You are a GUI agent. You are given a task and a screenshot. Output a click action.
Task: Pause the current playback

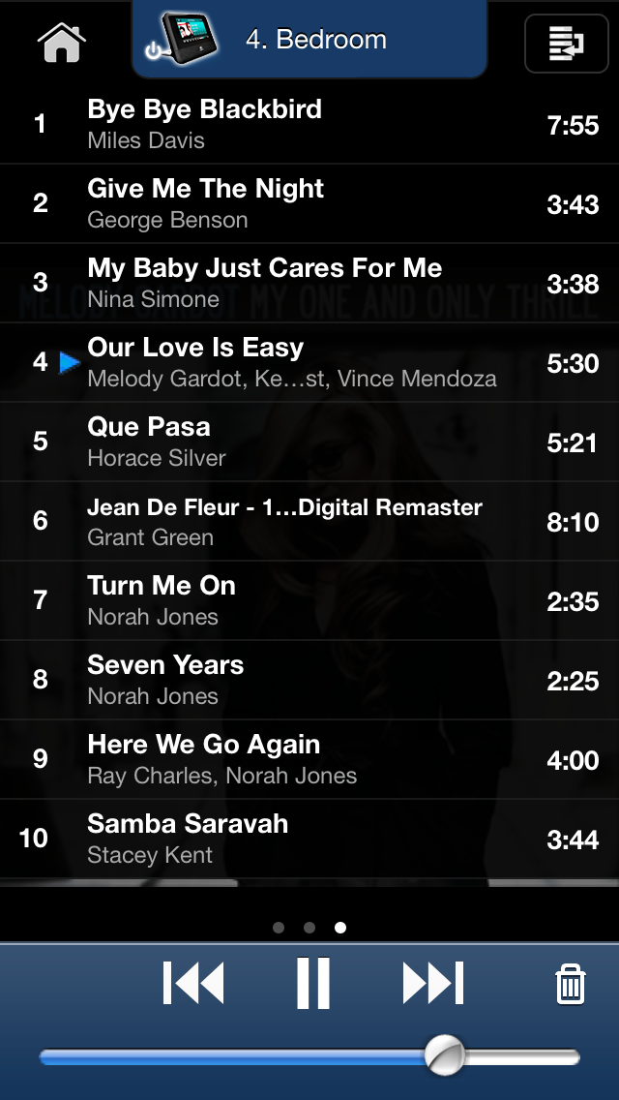pos(312,982)
